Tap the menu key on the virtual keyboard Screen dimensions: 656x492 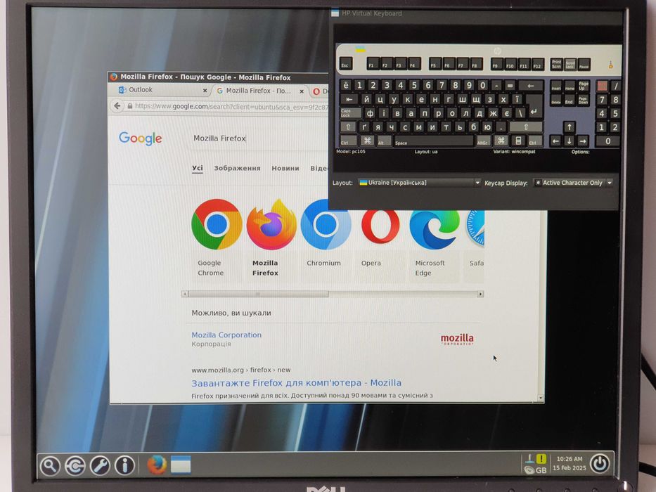click(518, 141)
